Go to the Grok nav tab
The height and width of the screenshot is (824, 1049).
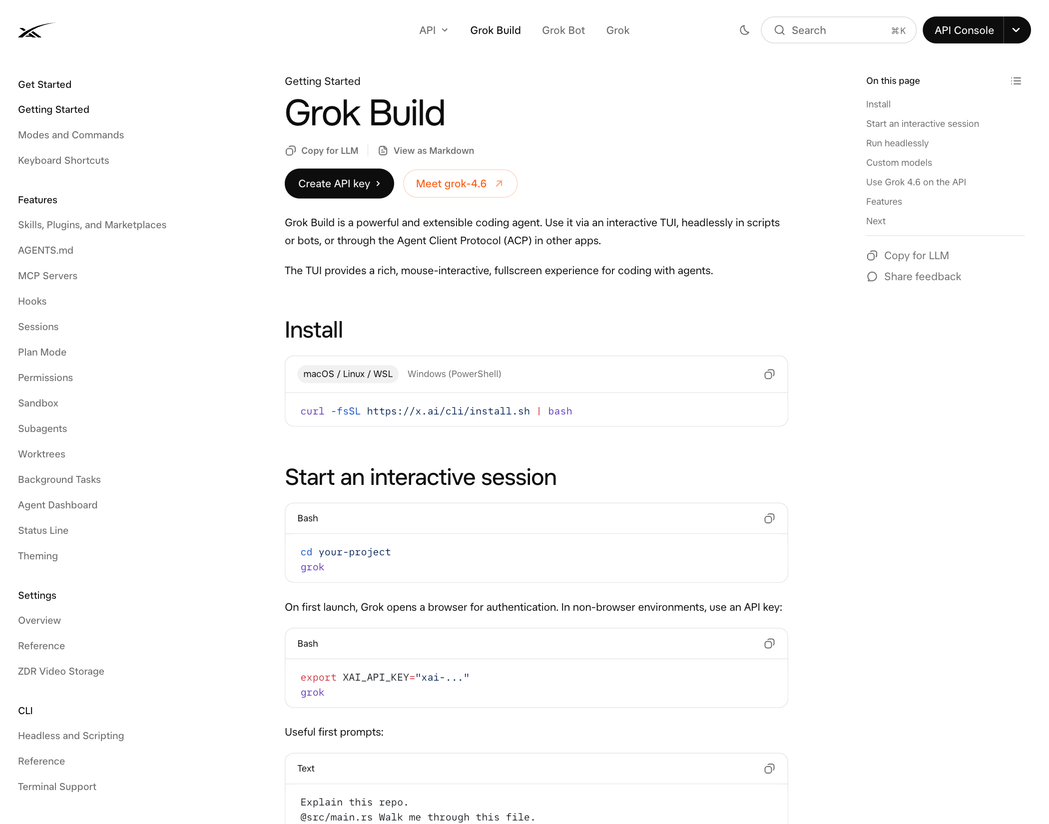click(x=617, y=30)
